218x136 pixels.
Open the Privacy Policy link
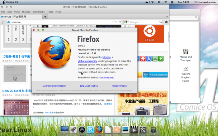click(x=119, y=86)
